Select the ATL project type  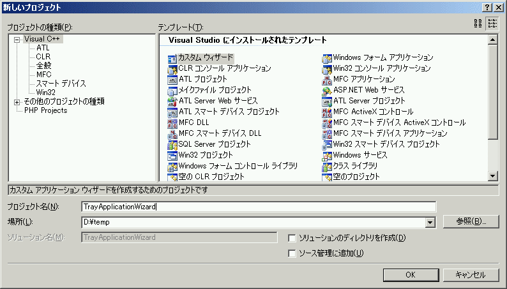(43, 48)
